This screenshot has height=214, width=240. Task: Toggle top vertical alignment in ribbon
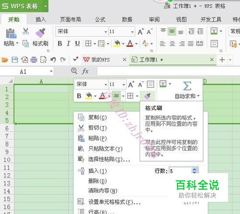coord(163,30)
